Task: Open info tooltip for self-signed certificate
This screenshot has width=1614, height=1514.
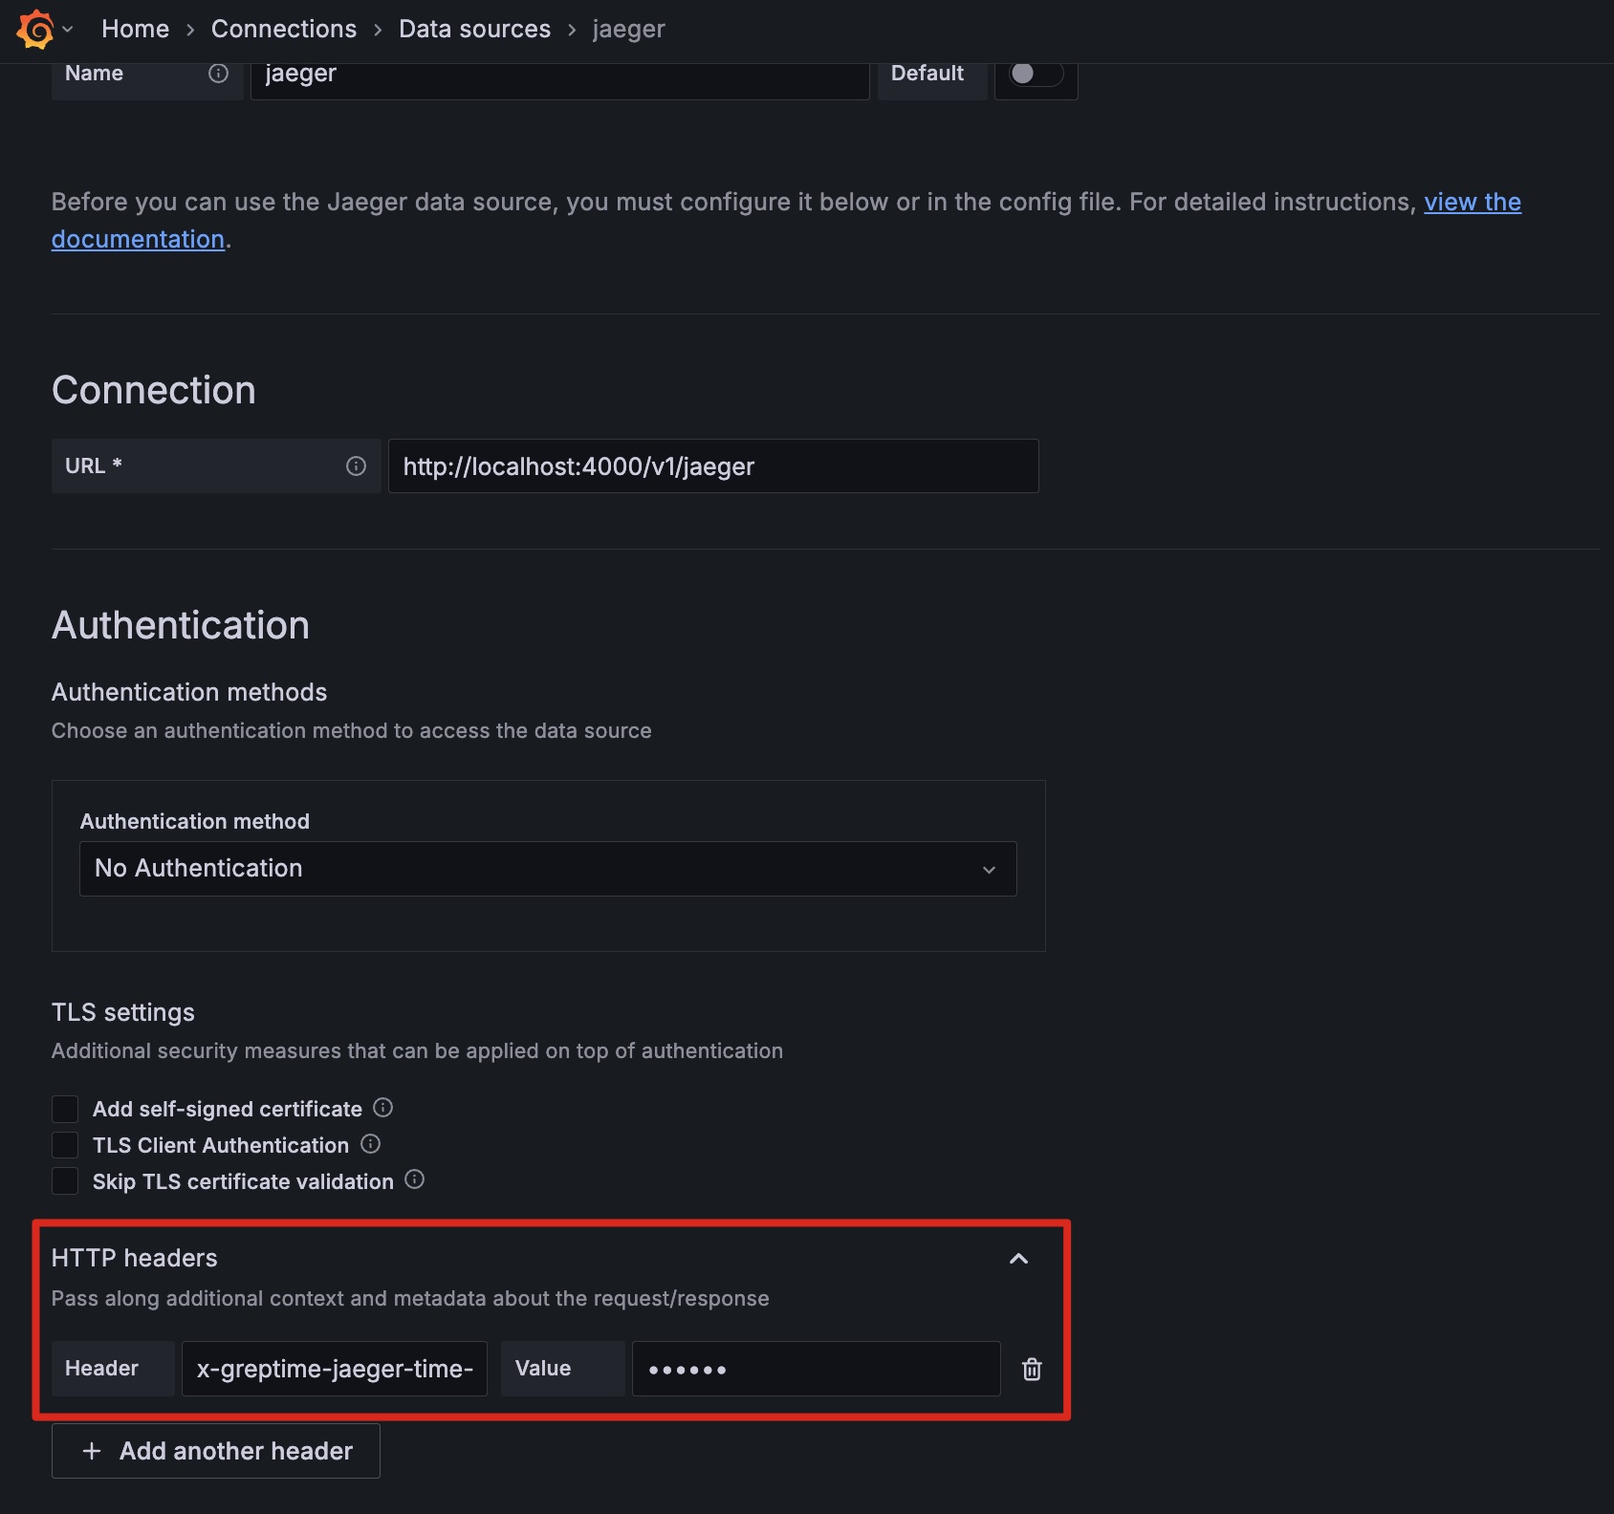Action: (382, 1108)
